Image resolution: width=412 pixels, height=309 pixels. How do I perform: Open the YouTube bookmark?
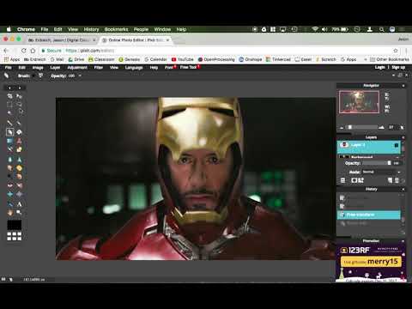point(183,59)
